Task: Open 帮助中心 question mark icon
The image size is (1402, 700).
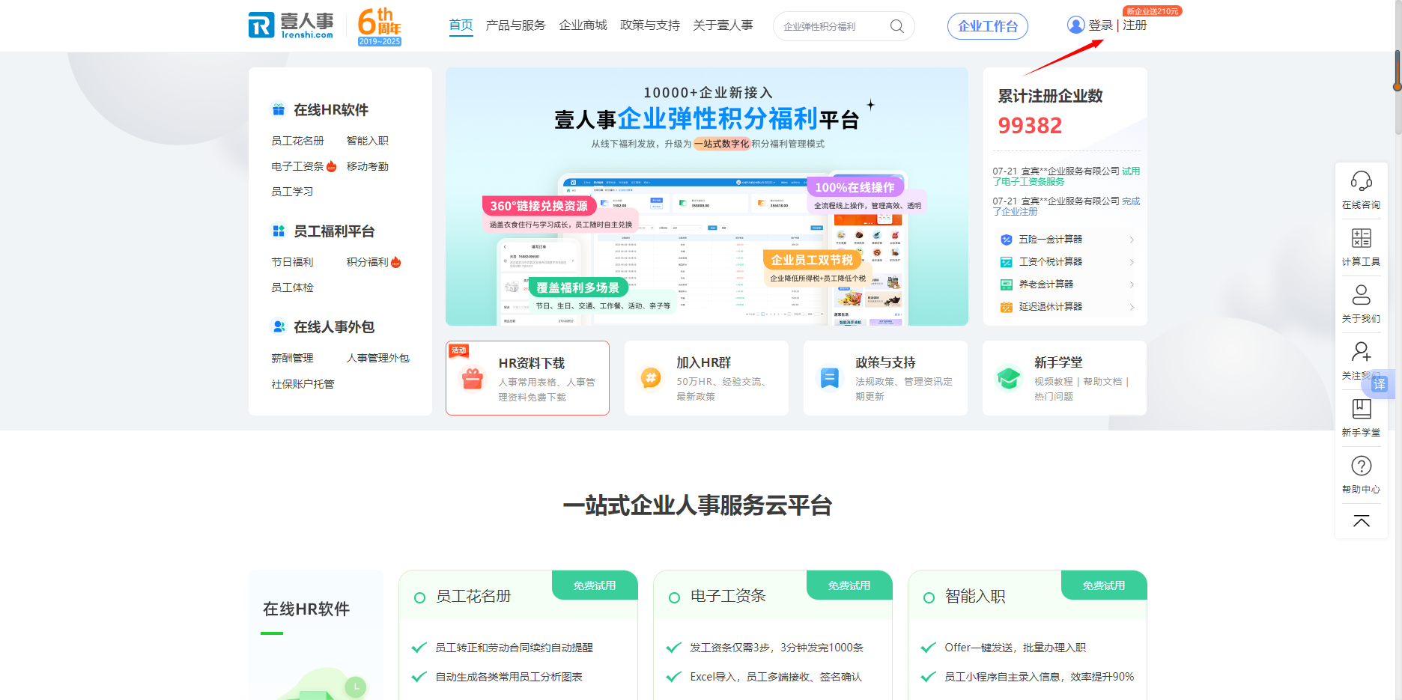Action: pos(1361,466)
